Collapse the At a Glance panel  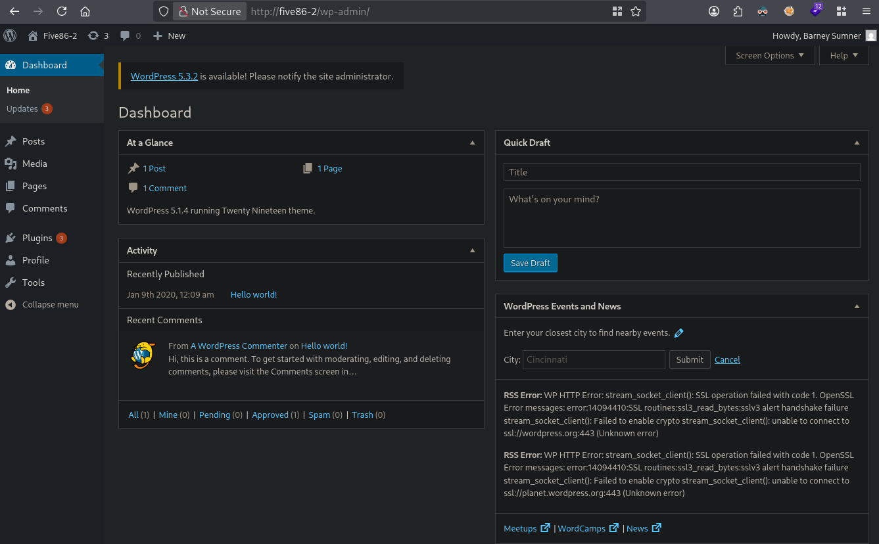[x=472, y=143]
